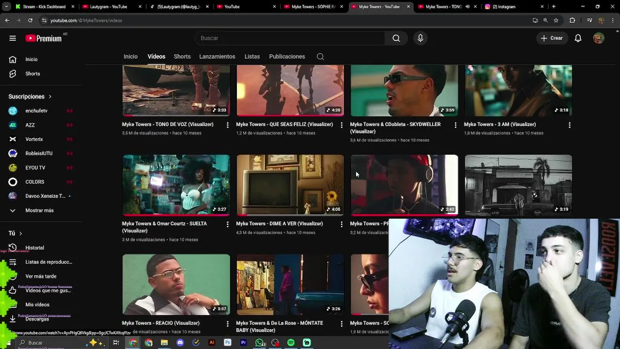Play the DIME A VER thumbnail
Image resolution: width=620 pixels, height=349 pixels.
tap(290, 185)
